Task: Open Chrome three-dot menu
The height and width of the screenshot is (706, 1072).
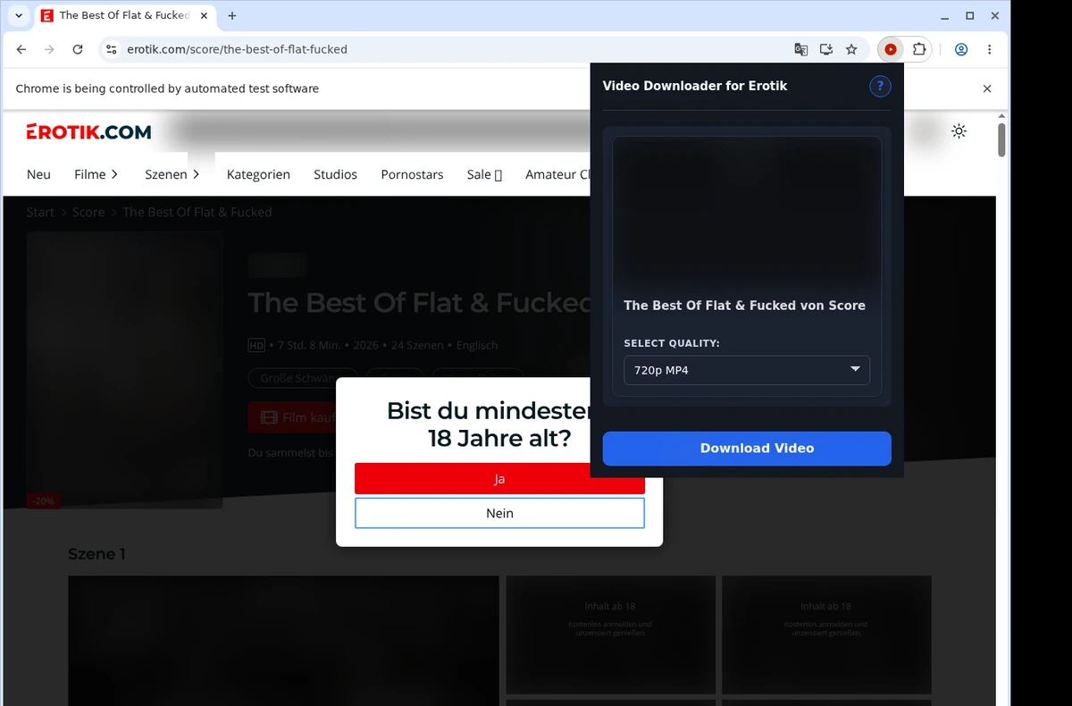Action: coord(990,49)
